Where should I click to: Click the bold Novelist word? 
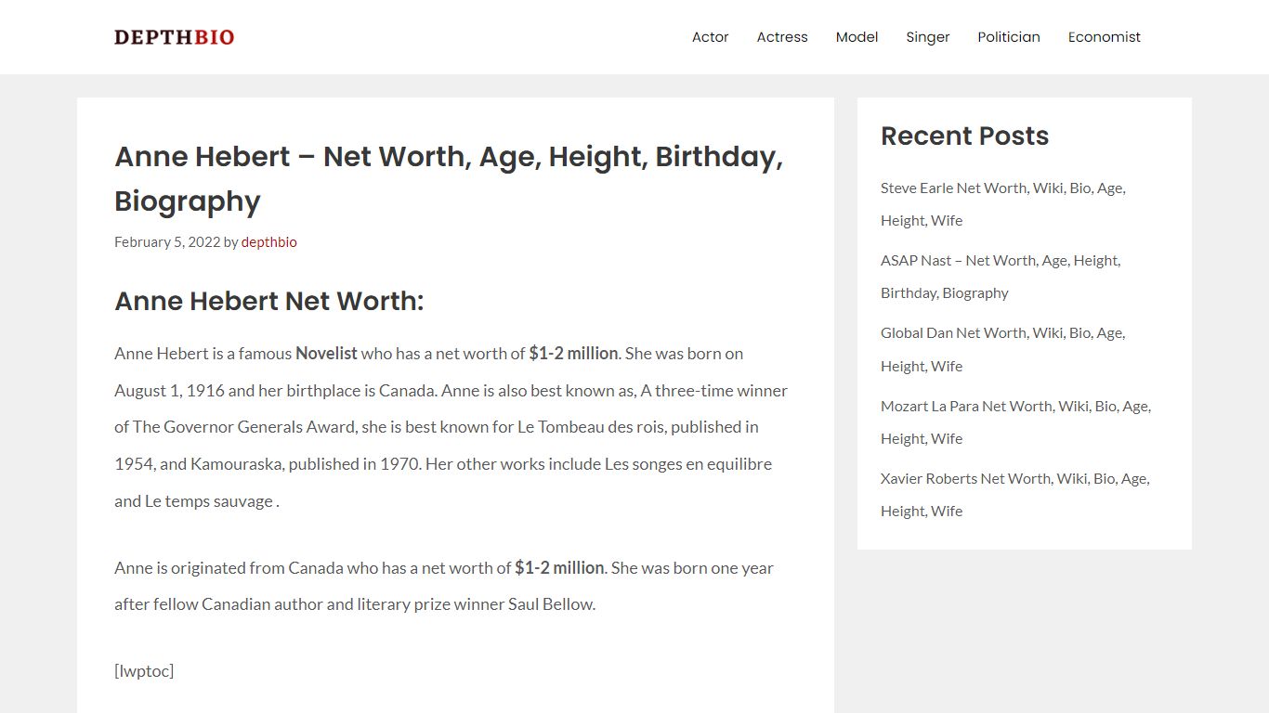click(x=326, y=354)
